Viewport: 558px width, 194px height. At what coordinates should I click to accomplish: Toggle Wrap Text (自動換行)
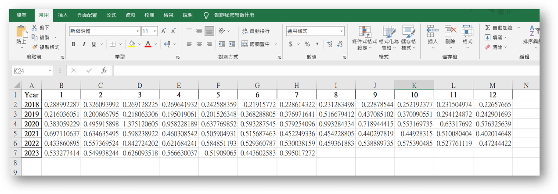256,31
